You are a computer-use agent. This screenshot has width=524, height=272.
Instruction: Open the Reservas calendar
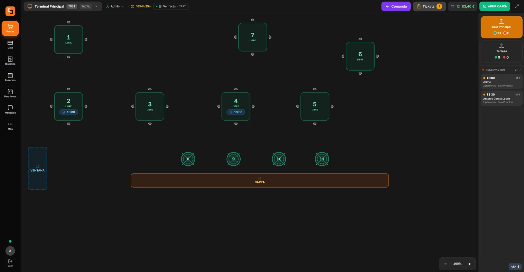tap(10, 77)
